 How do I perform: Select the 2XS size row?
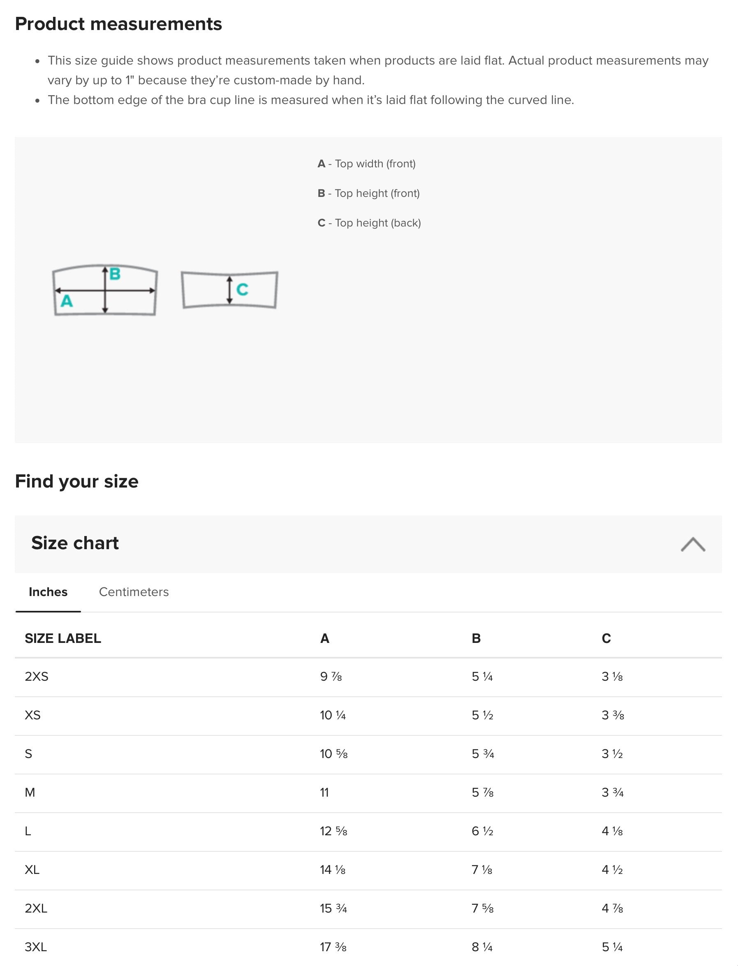pyautogui.click(x=368, y=677)
